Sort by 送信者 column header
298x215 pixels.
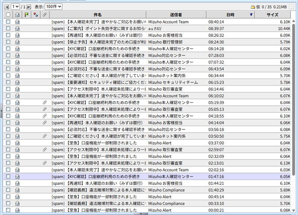[176, 15]
